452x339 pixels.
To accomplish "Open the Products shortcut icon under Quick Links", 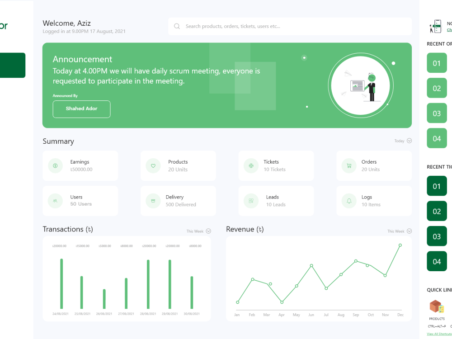I will pos(436,306).
